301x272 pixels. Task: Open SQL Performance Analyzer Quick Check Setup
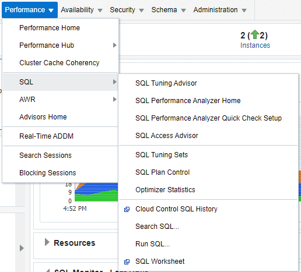pyautogui.click(x=208, y=118)
